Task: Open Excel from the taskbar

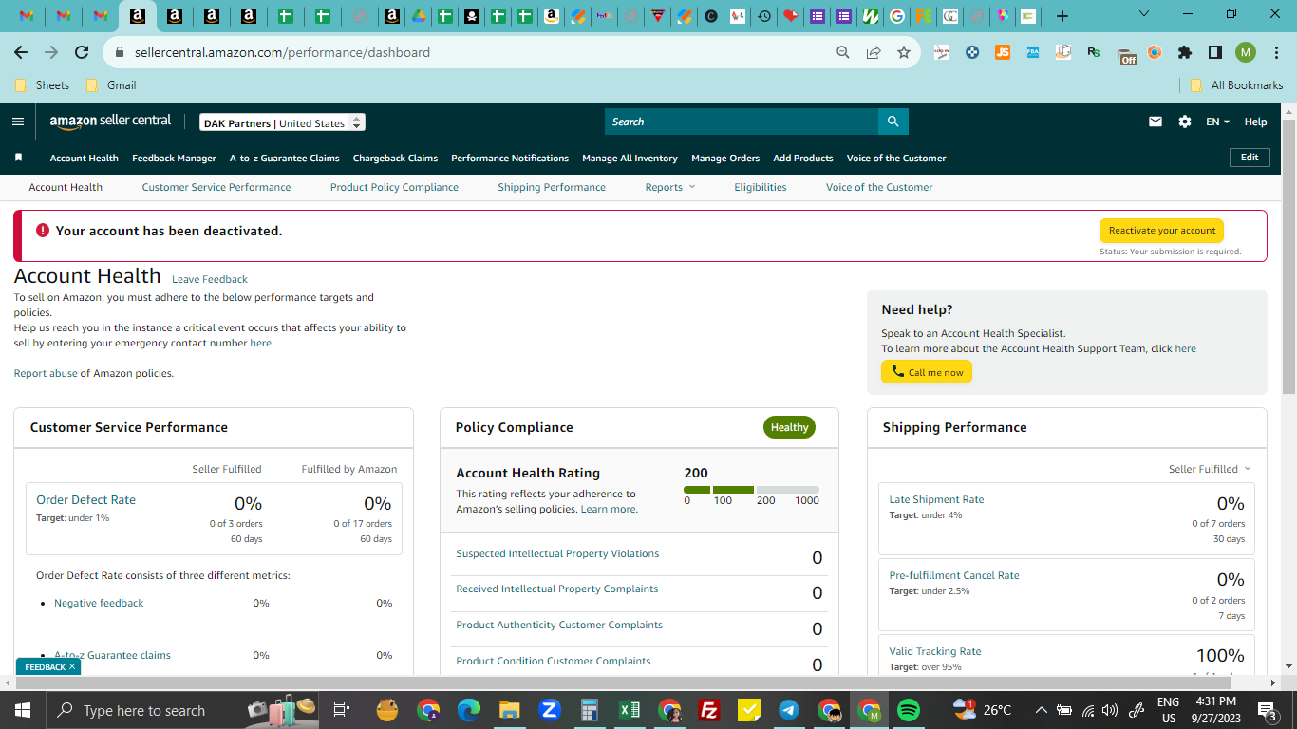Action: pyautogui.click(x=629, y=710)
